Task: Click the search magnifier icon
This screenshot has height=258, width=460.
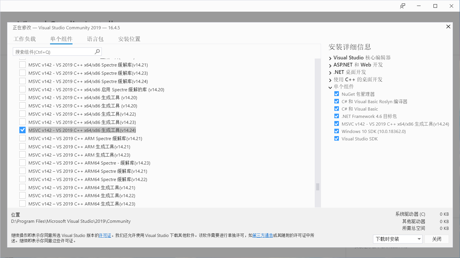Action: click(97, 51)
